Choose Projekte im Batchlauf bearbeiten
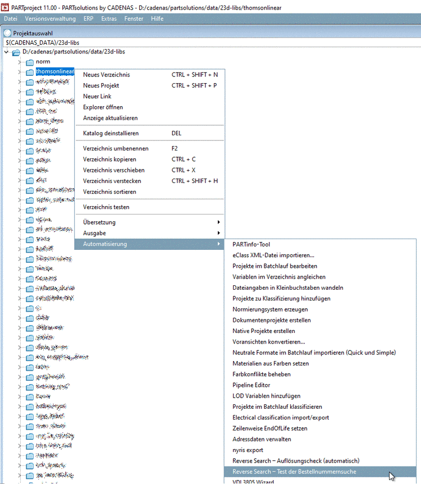Viewport: 421px width, 484px height. [320, 266]
